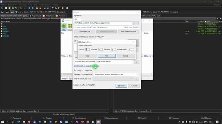Open Windows Start menu
This screenshot has width=222, height=124.
click(x=2, y=122)
